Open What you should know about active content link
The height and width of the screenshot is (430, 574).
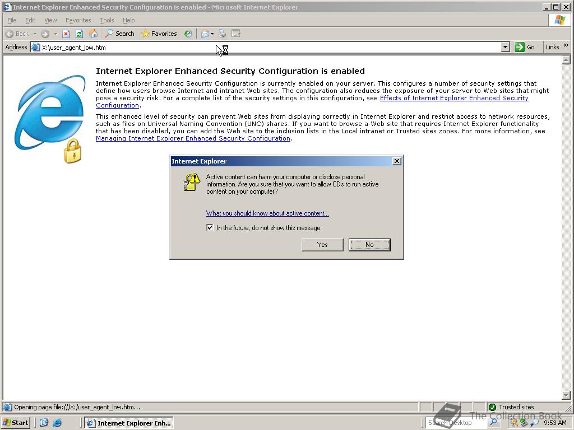(x=267, y=213)
